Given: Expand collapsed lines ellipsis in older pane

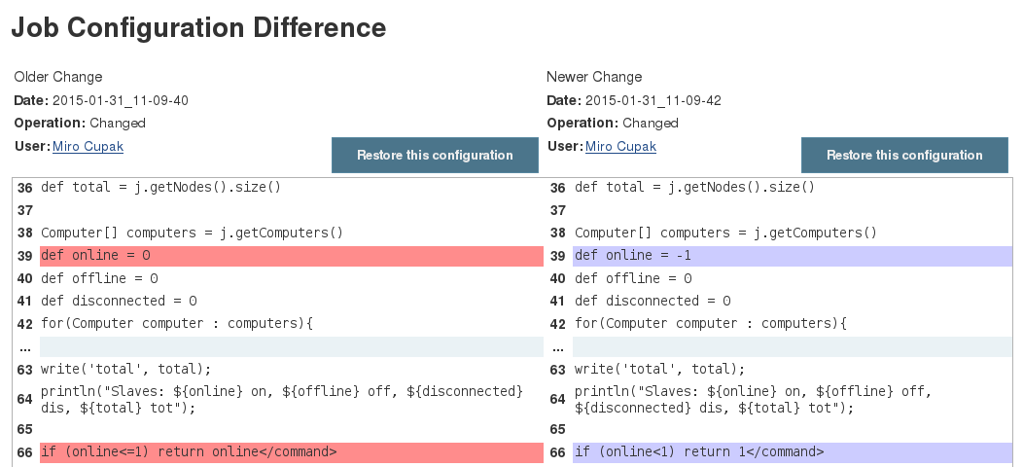Looking at the screenshot, I should (24, 347).
